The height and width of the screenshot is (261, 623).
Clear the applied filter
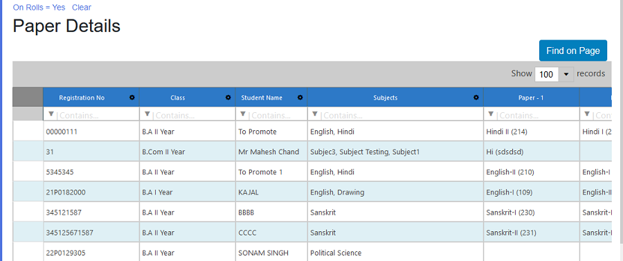tap(82, 7)
